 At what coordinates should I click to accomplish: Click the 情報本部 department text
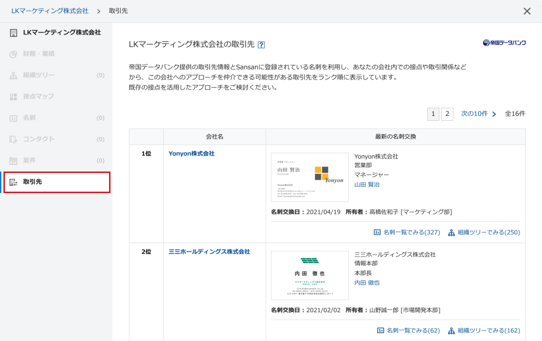pos(366,264)
